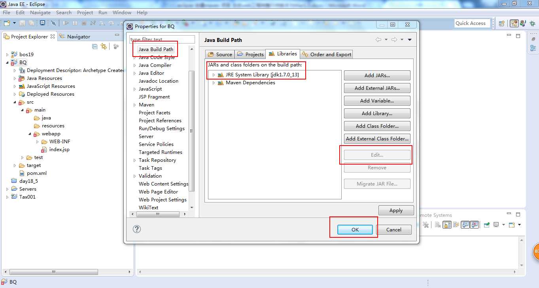Click Cancel in Properties dialog
This screenshot has height=288, width=539.
pos(393,229)
